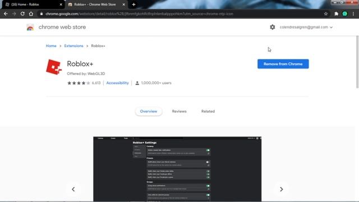Open Chrome Web Store settings gear
Image resolution: width=359 pixels, height=202 pixels.
[x=272, y=27]
